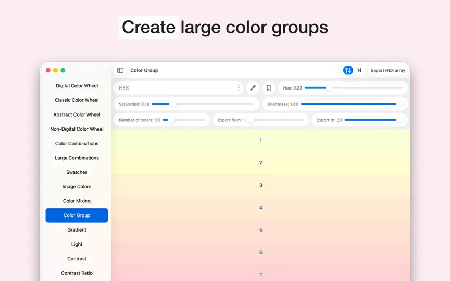Adjust the Saturation slider
The height and width of the screenshot is (281, 450).
click(203, 104)
